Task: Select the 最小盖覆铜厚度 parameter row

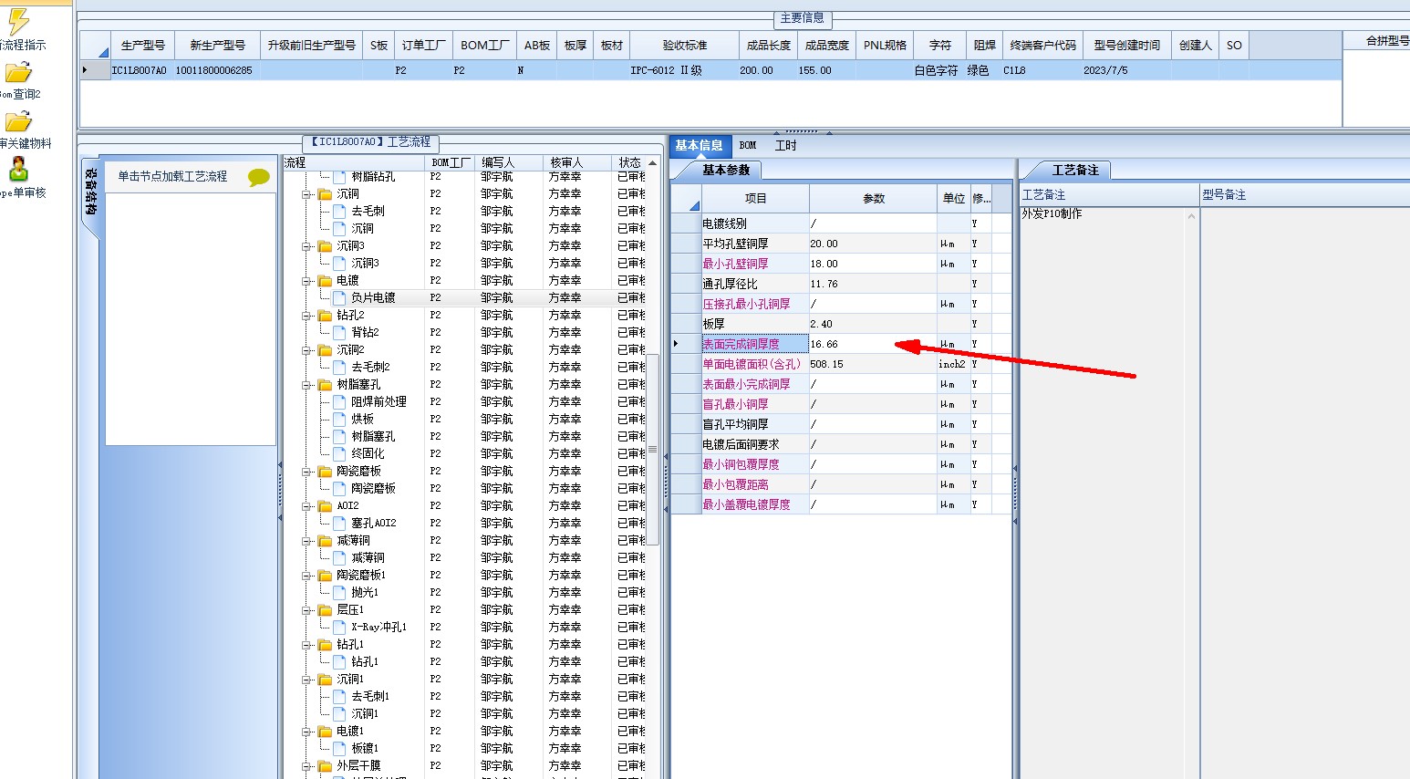Action: click(x=841, y=504)
